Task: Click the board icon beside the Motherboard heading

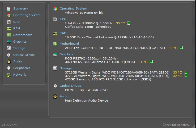Action: 55,44
